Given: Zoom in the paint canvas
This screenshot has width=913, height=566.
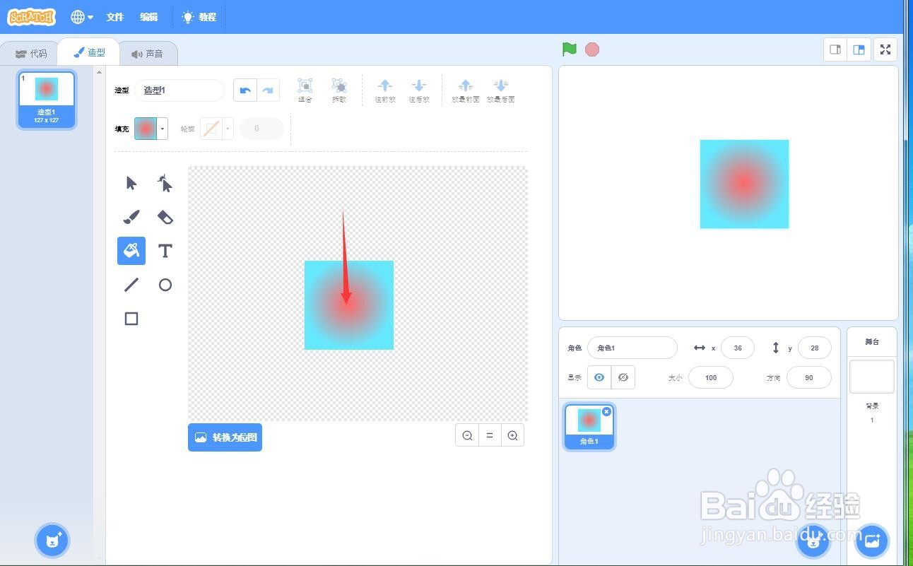Looking at the screenshot, I should click(x=512, y=436).
